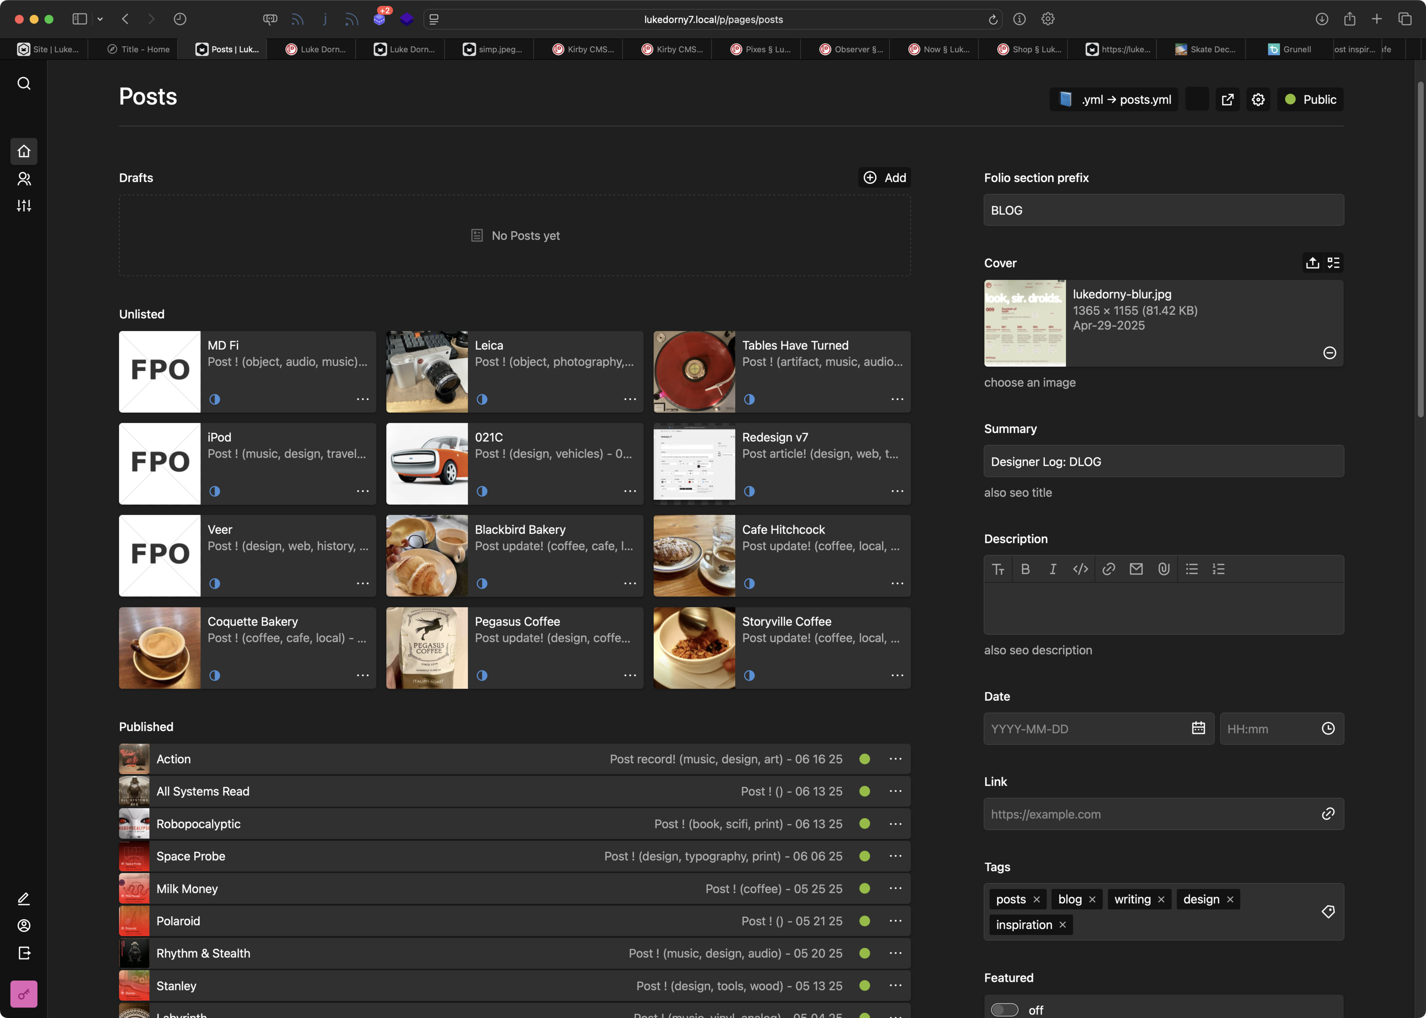Add a new draft post
The image size is (1426, 1018).
click(885, 178)
